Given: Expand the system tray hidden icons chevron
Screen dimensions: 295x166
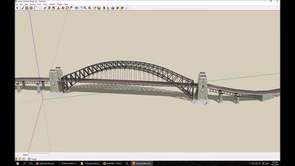Looking at the screenshot, I should click(x=250, y=164).
